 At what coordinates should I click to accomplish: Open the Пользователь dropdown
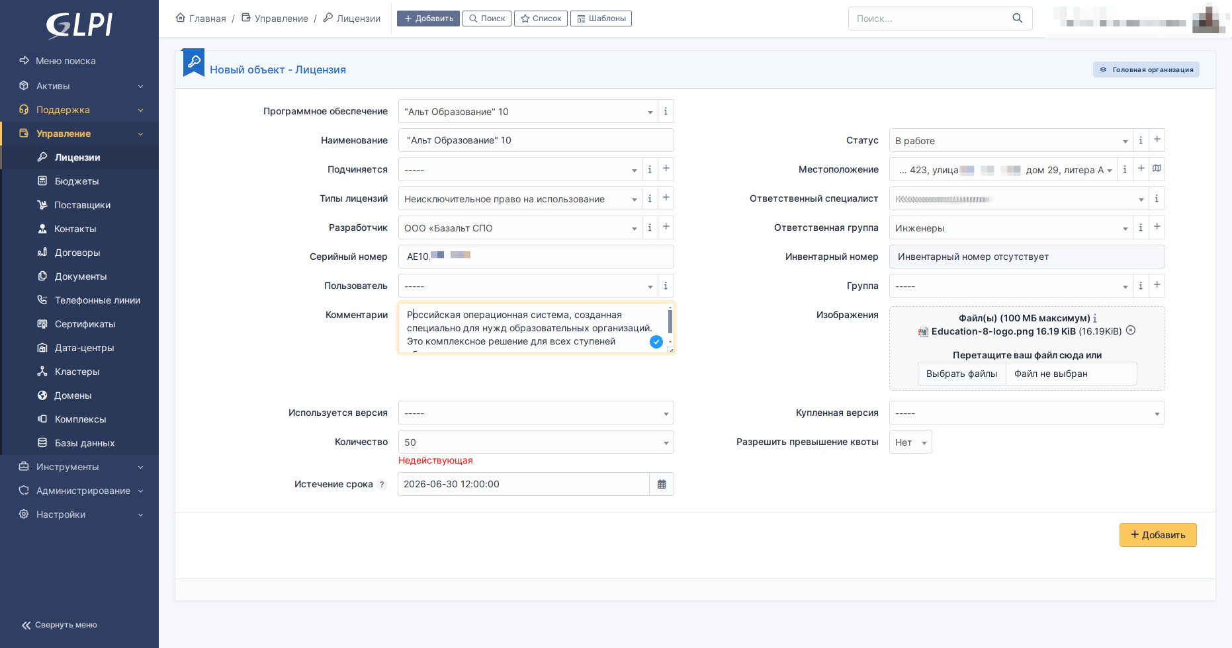pyautogui.click(x=528, y=286)
